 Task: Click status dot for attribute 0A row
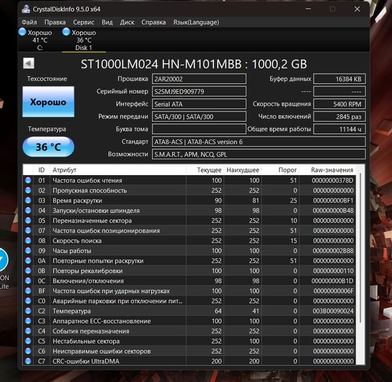tap(28, 261)
